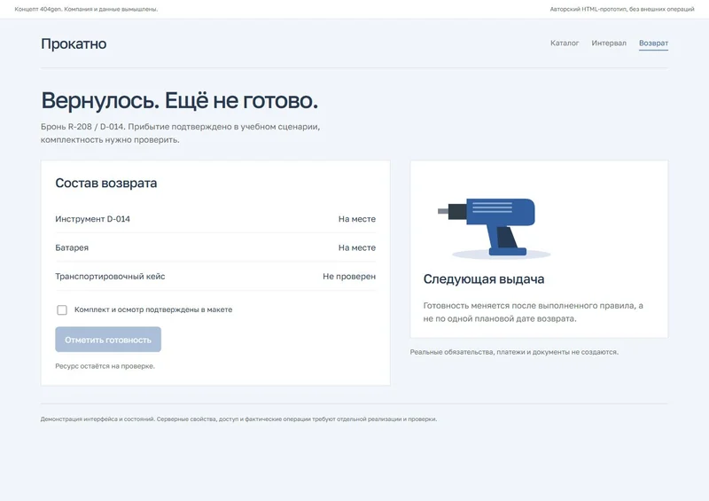The width and height of the screenshot is (709, 501).
Task: Click the Состав возврата heading
Action: [106, 183]
